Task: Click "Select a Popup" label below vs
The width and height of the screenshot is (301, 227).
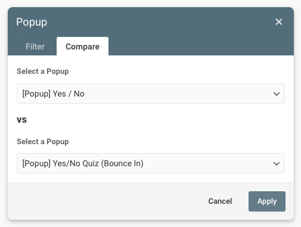Action: click(x=43, y=142)
